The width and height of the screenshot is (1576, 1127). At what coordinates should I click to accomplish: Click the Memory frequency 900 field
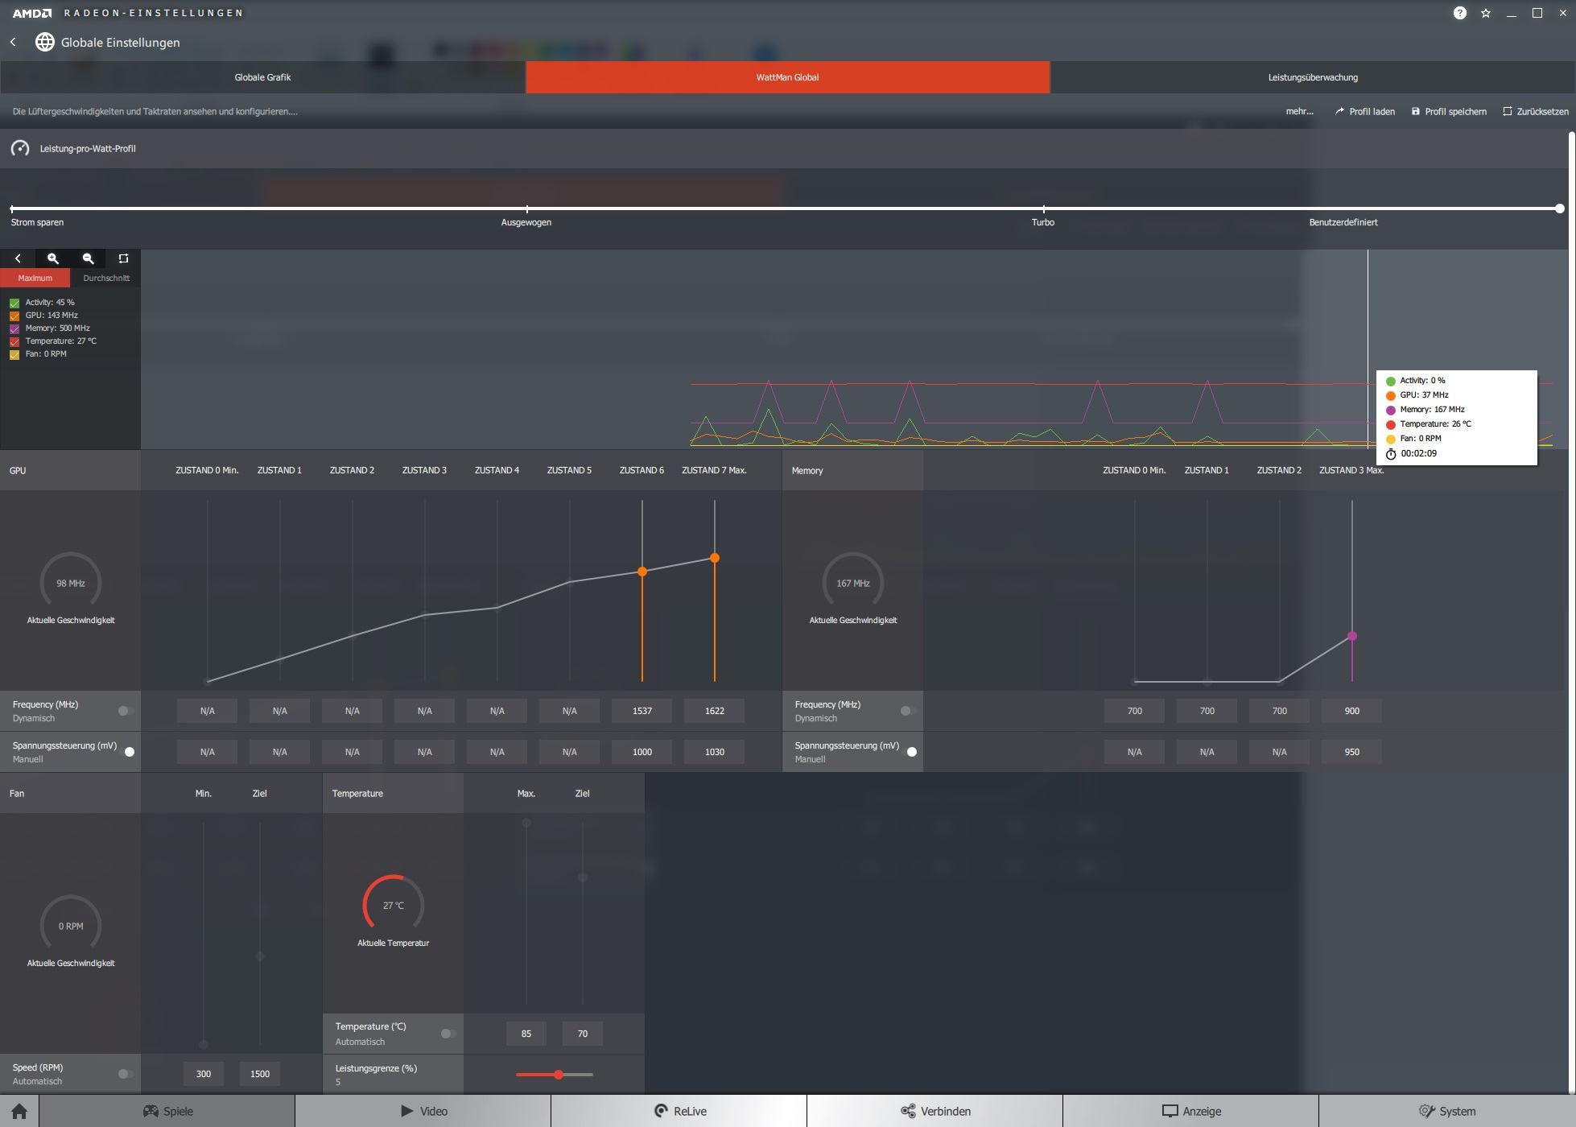pos(1352,711)
